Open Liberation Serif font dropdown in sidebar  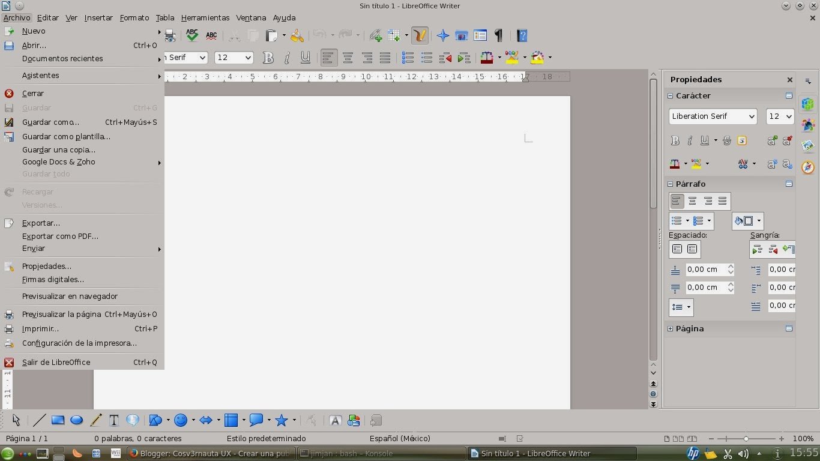click(751, 116)
